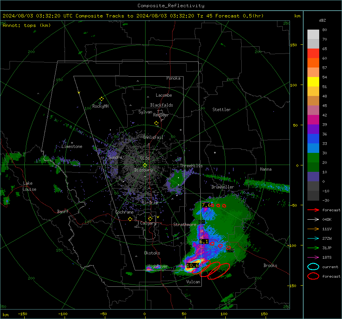Click the Sundre city label
Viewport: 342px width, 319px height.
(115, 157)
